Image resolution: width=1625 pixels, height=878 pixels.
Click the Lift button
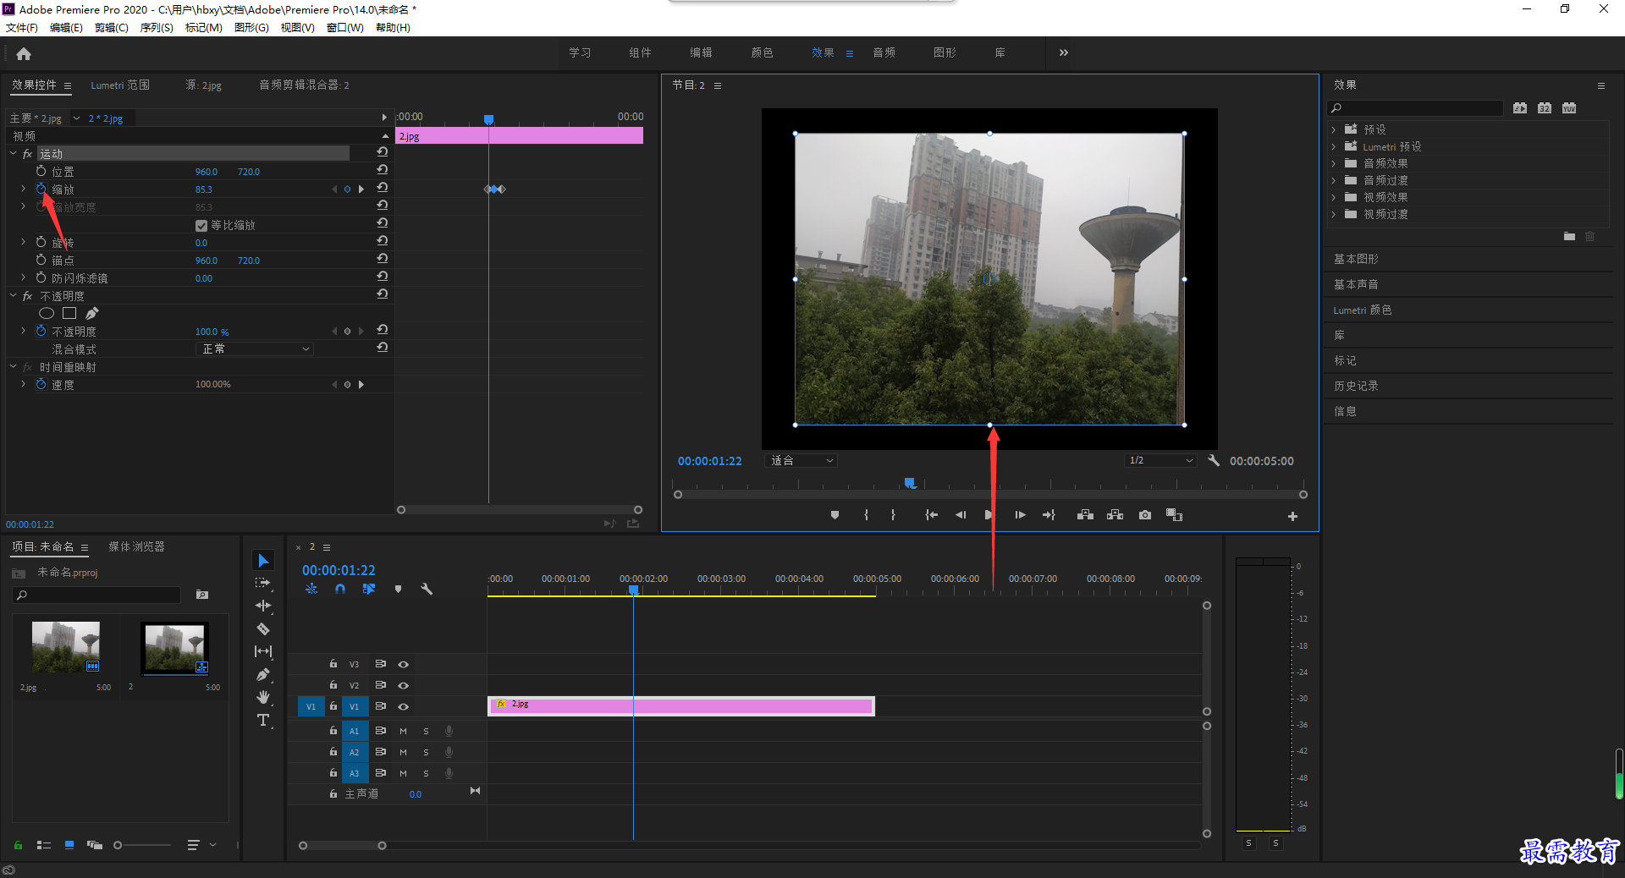[1085, 515]
